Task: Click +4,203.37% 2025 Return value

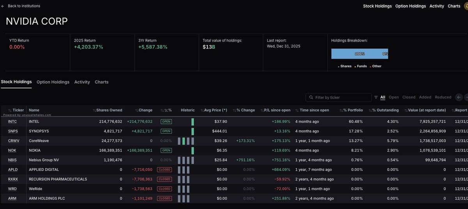Action: pos(89,47)
